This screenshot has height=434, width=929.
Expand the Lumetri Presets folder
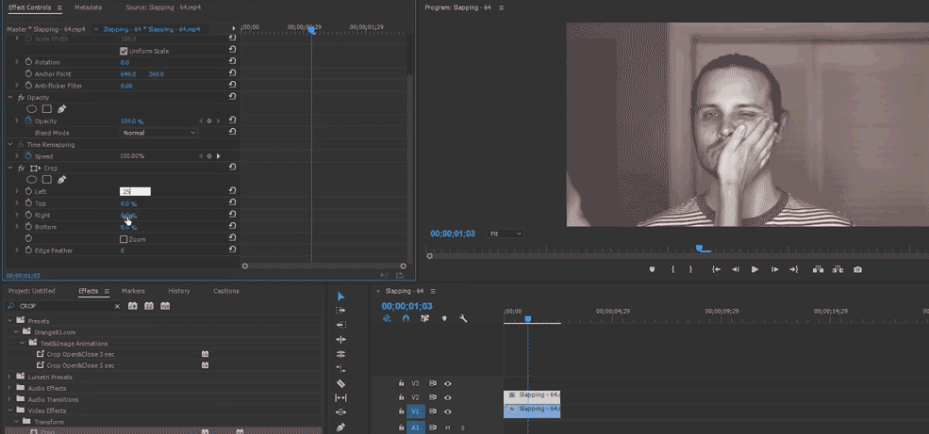click(8, 377)
